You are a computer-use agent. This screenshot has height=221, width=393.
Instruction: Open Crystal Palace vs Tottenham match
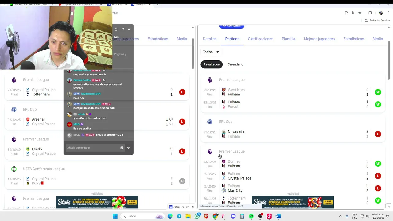tap(97, 92)
